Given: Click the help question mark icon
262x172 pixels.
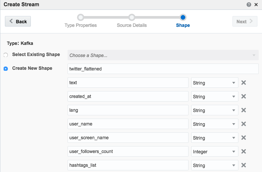Looking at the screenshot, I should coord(249,5).
